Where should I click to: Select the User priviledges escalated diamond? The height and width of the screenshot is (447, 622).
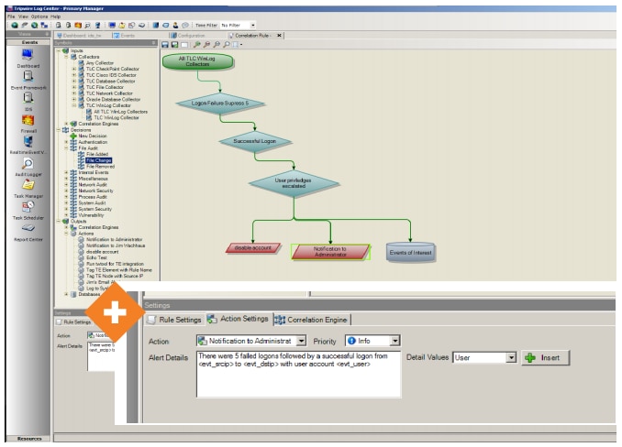pos(294,183)
